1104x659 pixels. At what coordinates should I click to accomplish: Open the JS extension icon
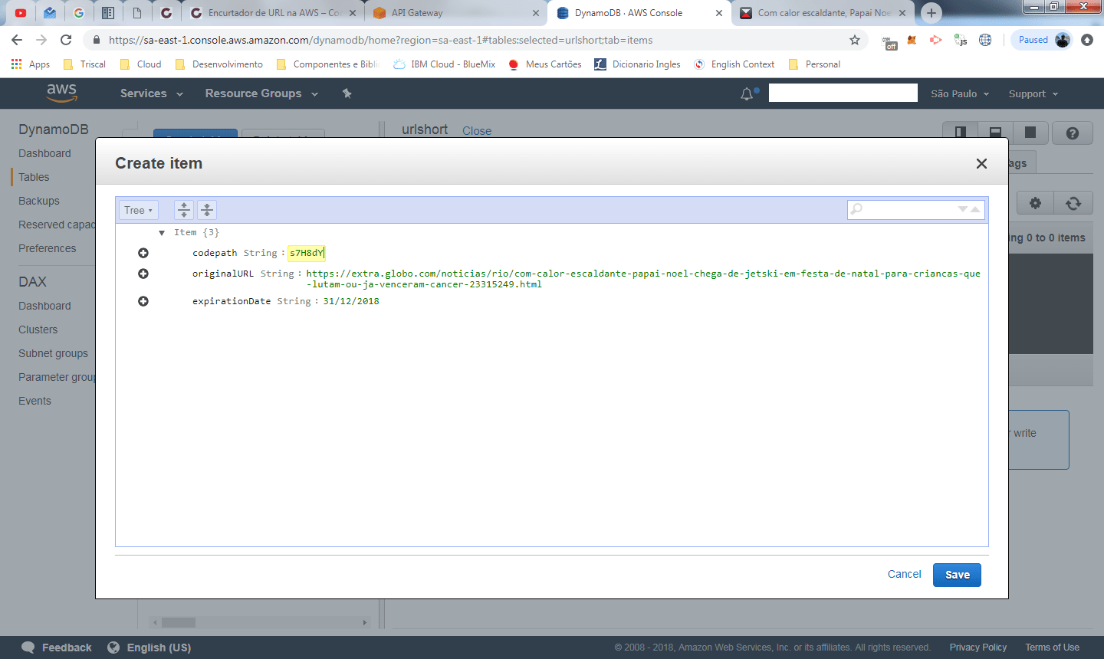click(x=961, y=40)
